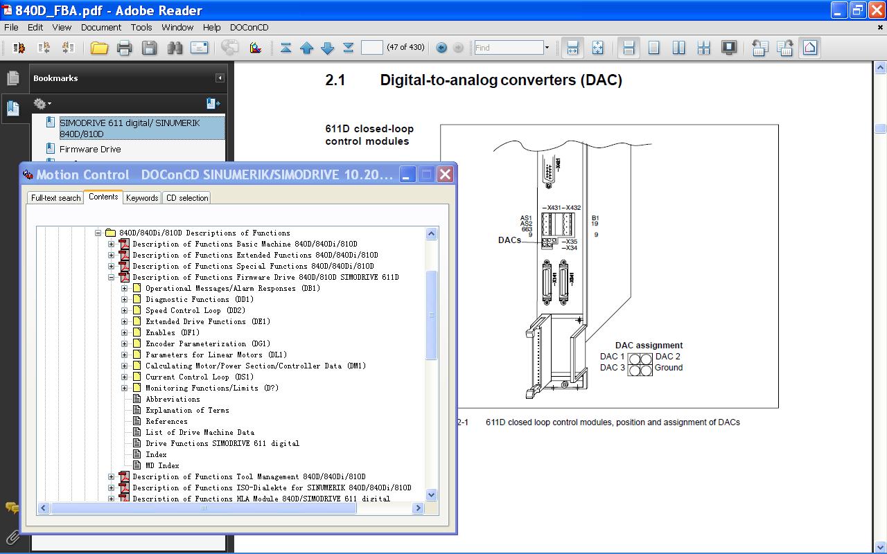The height and width of the screenshot is (554, 887).
Task: Go to the first page arrow
Action: point(286,48)
